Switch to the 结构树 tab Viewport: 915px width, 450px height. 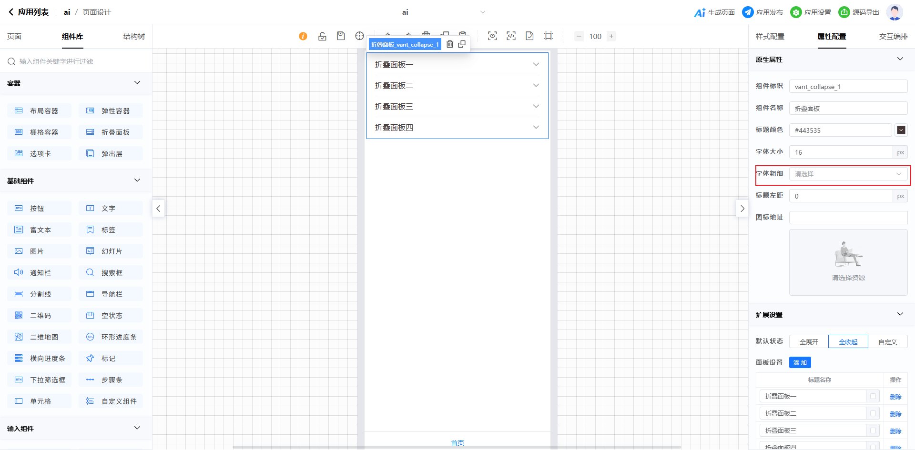tap(134, 37)
